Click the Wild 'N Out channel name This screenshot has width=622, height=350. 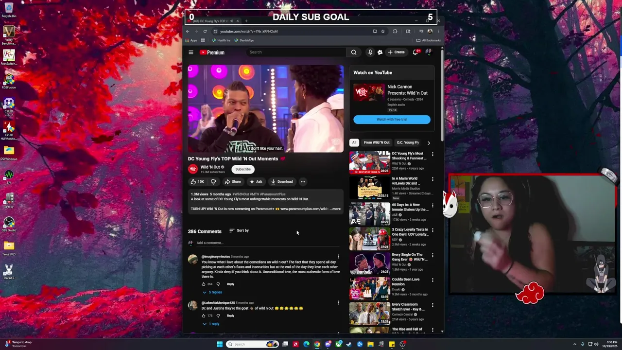coord(210,167)
